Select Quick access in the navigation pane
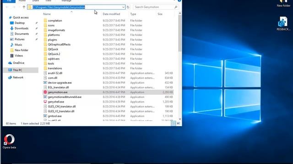Image resolution: width=293 pixels, height=164 pixels. coord(21,17)
